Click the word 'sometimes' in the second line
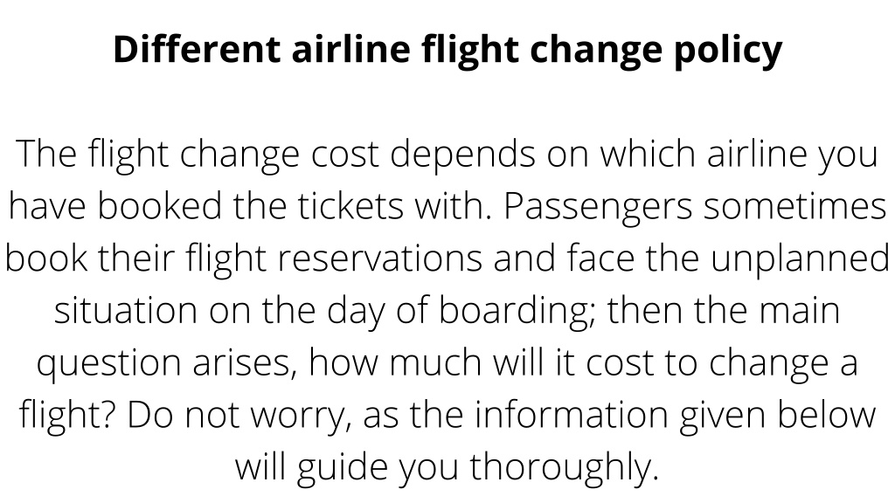Screen dimensions: 895x503 794,206
